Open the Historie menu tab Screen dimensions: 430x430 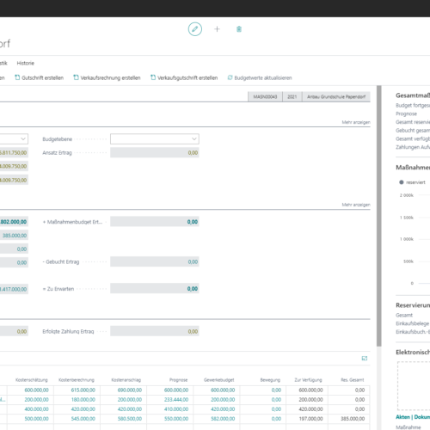point(26,63)
